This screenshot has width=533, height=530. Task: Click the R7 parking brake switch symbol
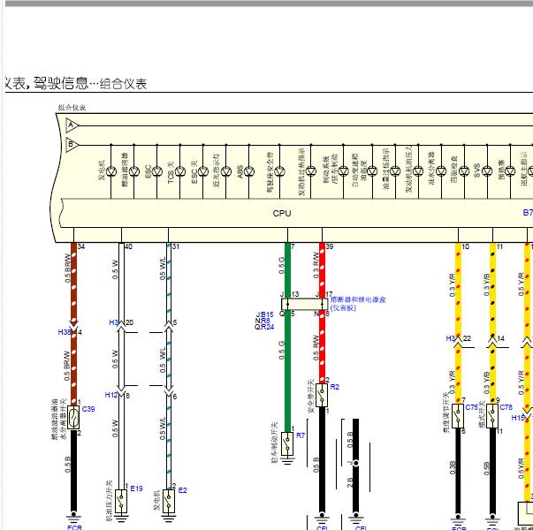click(x=287, y=444)
